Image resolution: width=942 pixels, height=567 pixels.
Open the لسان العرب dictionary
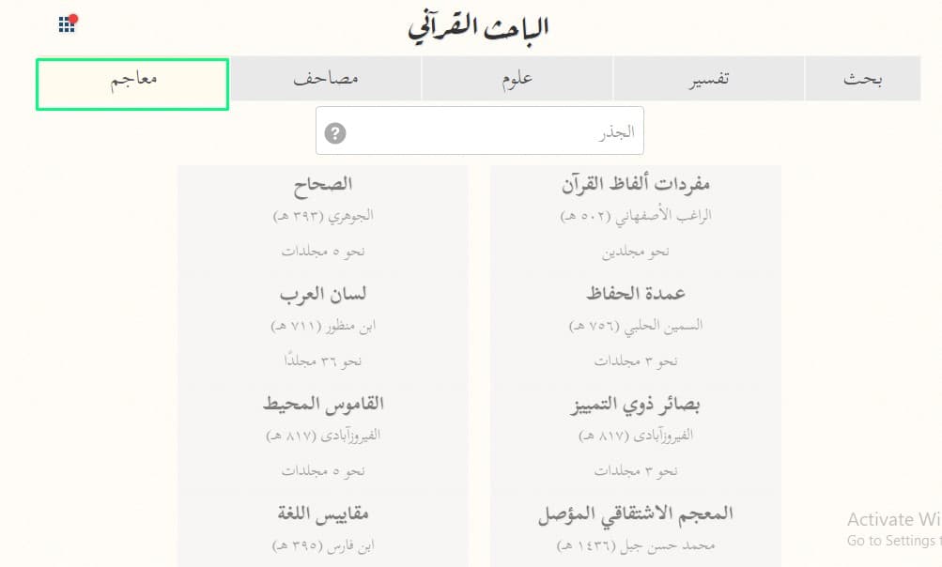[x=323, y=294]
